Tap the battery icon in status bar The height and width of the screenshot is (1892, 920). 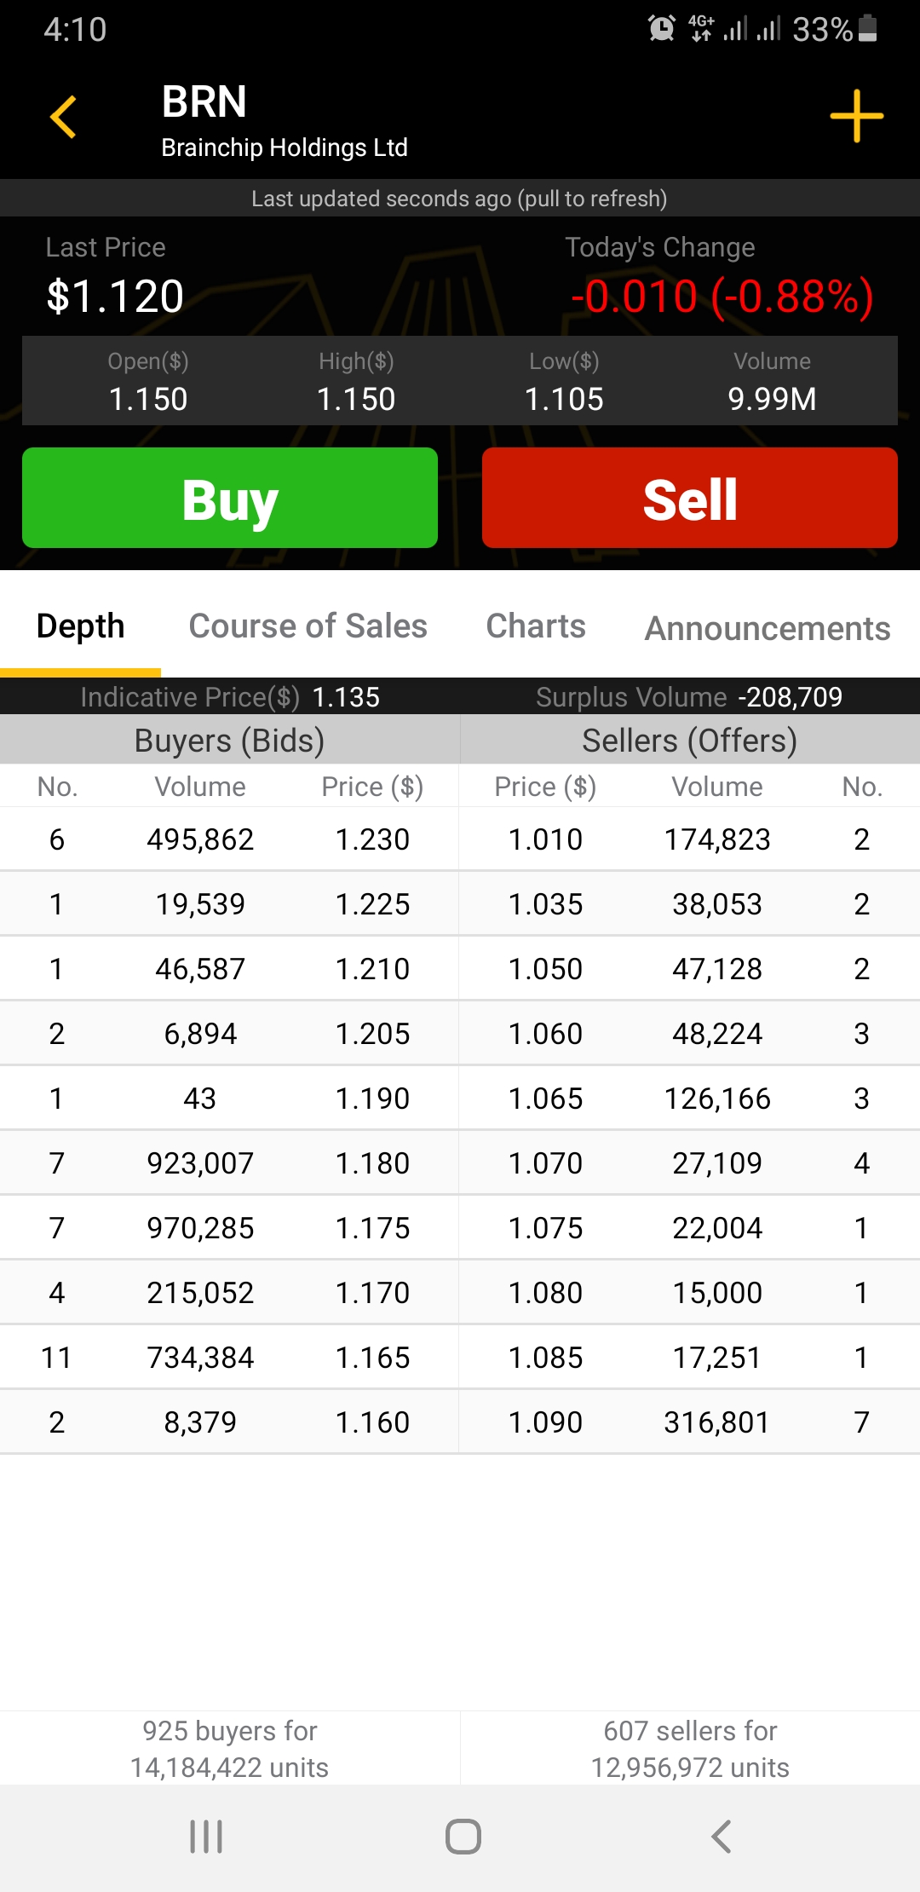coord(868,28)
